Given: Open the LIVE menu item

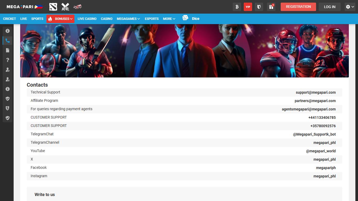Looking at the screenshot, I should (x=24, y=19).
